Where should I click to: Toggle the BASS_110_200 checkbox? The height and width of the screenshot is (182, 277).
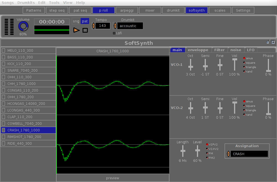3,57
